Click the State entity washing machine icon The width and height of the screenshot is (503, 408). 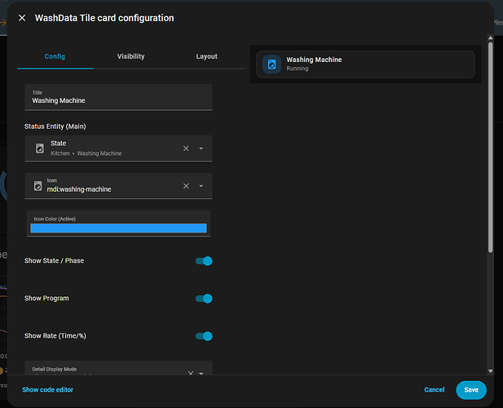pyautogui.click(x=40, y=149)
